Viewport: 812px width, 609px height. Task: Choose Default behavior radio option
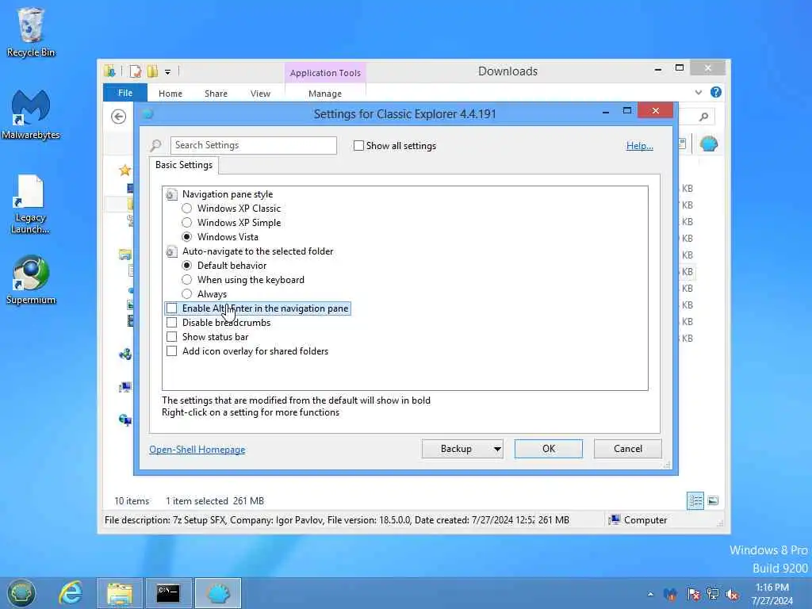pyautogui.click(x=187, y=266)
